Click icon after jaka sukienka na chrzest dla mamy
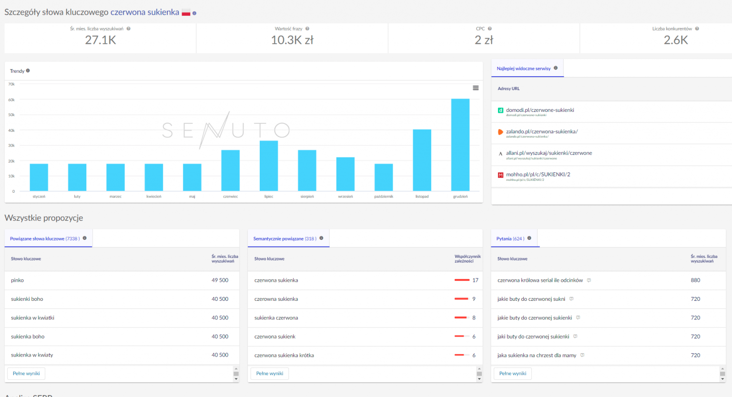The width and height of the screenshot is (732, 397). point(582,355)
